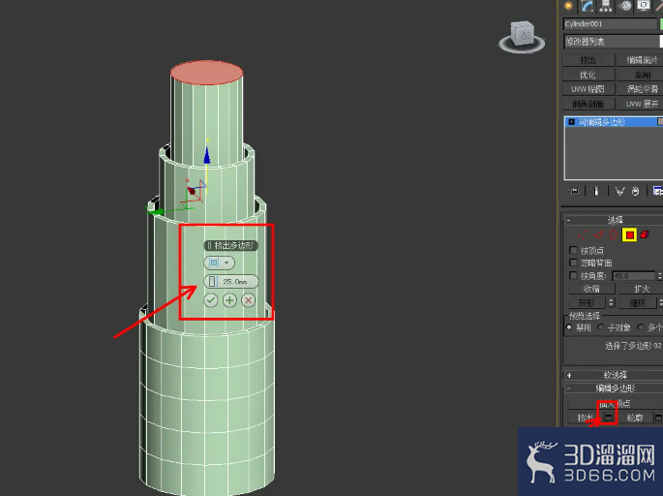This screenshot has width=663, height=496.
Task: Click the 扩大 grow button
Action: click(x=641, y=289)
